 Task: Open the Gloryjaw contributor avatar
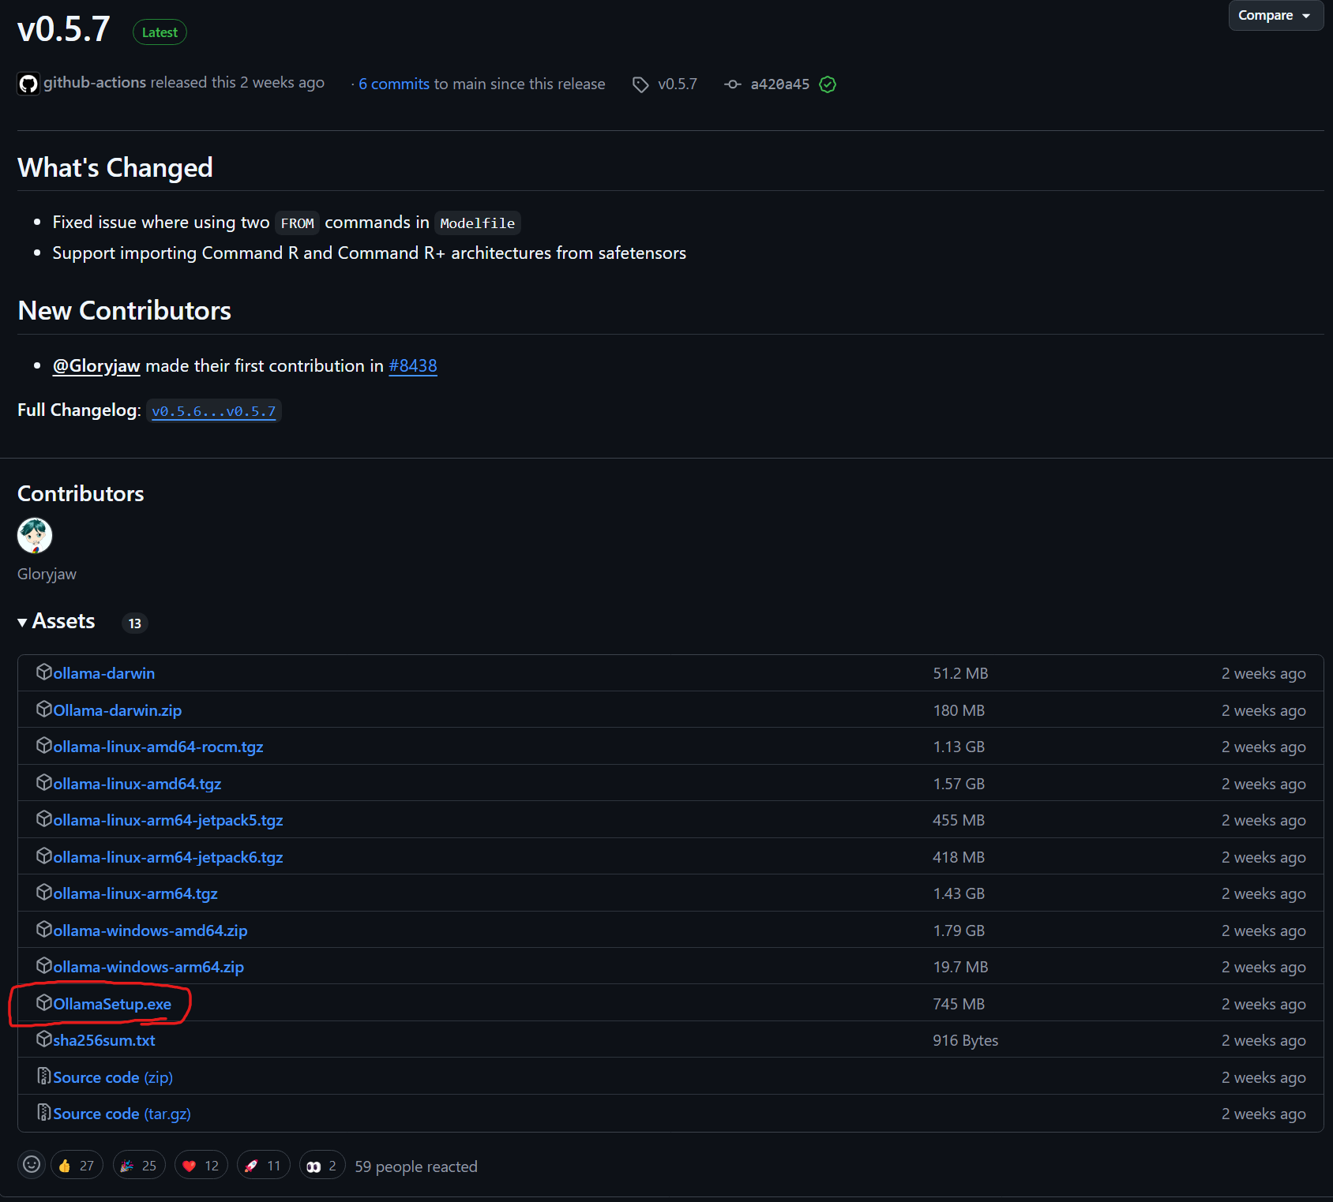[x=35, y=536]
